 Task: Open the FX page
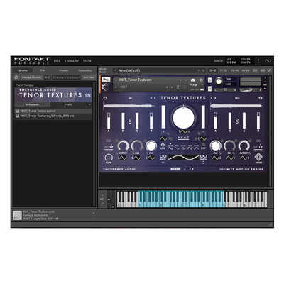[x=192, y=169]
